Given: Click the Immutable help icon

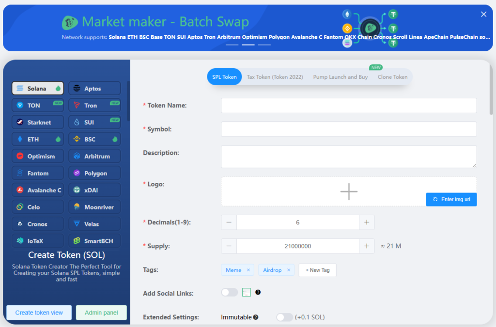Looking at the screenshot, I should pyautogui.click(x=256, y=317).
